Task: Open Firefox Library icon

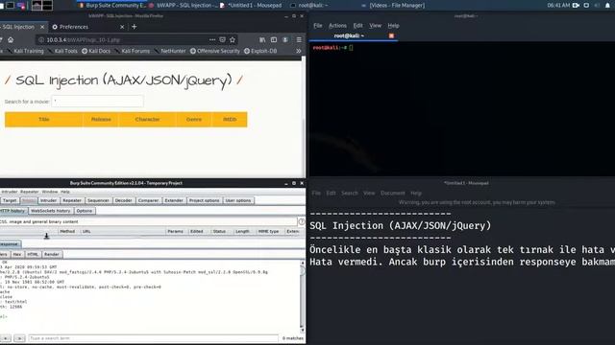Action: [x=262, y=39]
